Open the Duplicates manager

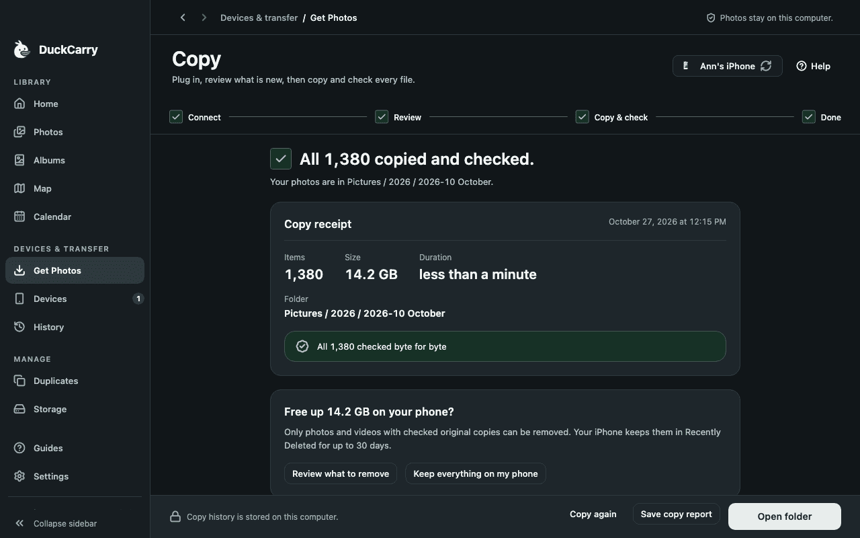click(75, 381)
